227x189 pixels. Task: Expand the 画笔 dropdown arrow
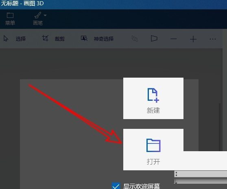tap(45, 15)
